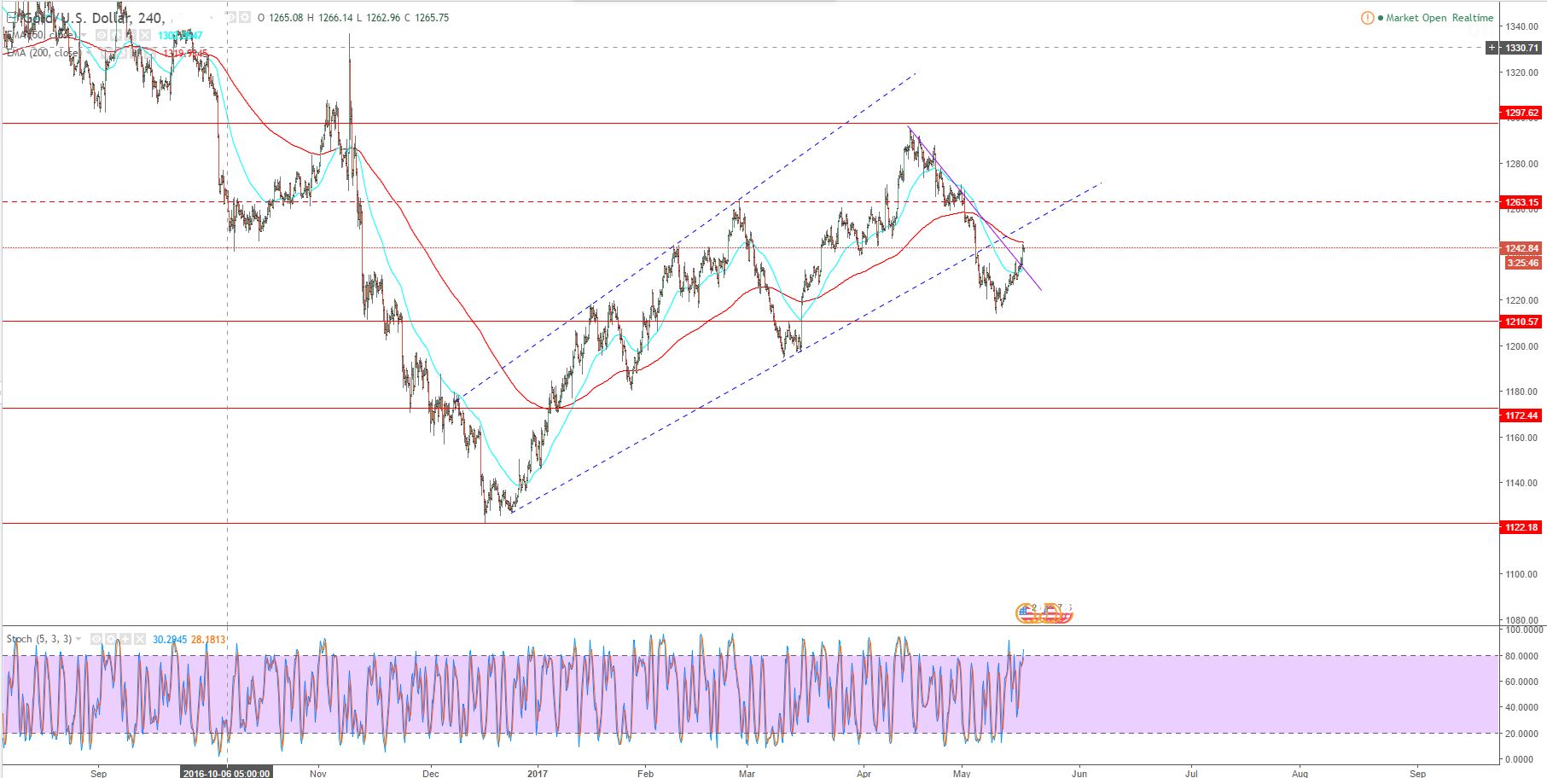The height and width of the screenshot is (778, 1547).
Task: Click the OHLC close value C 1265.75
Action: pos(427,18)
